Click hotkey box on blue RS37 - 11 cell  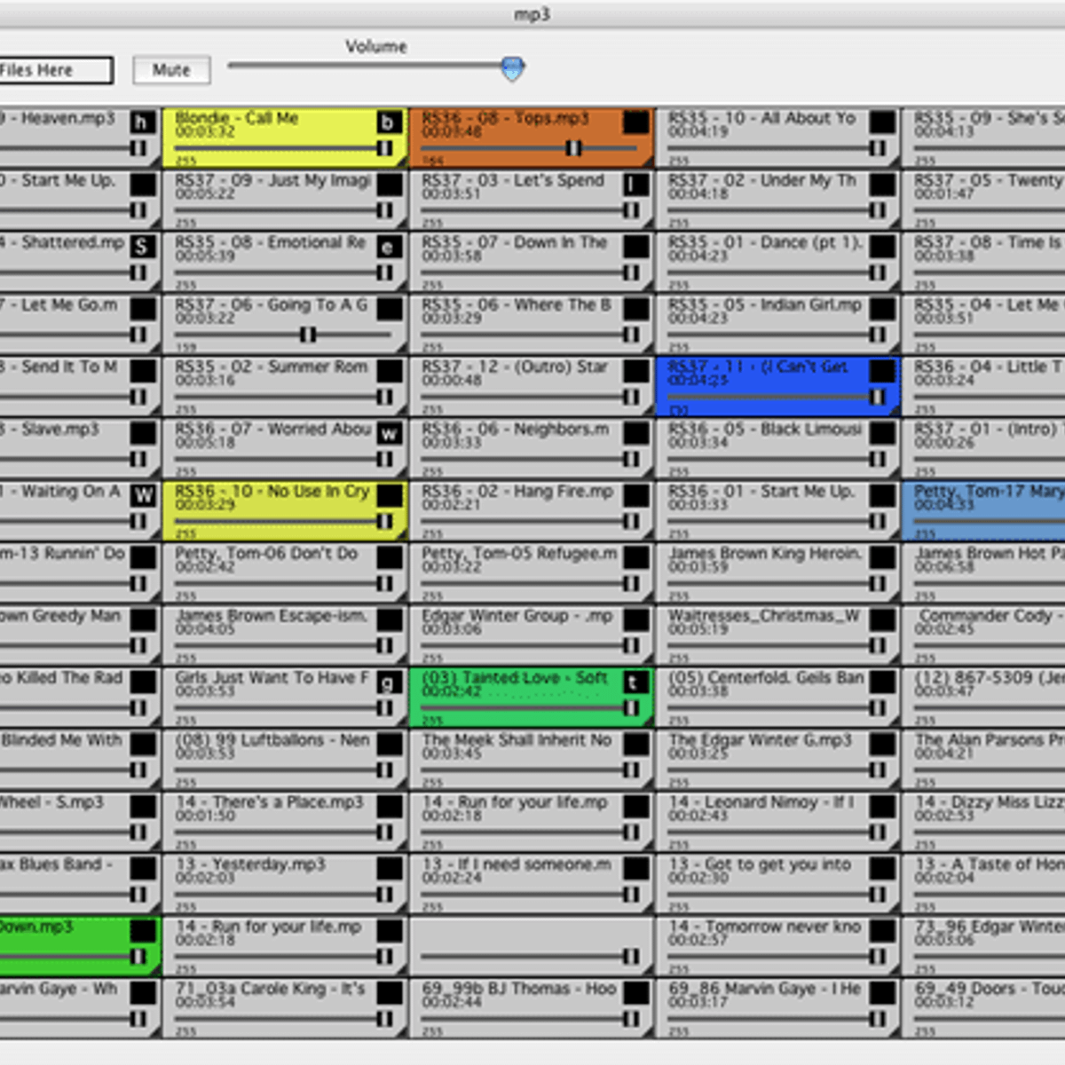[882, 371]
